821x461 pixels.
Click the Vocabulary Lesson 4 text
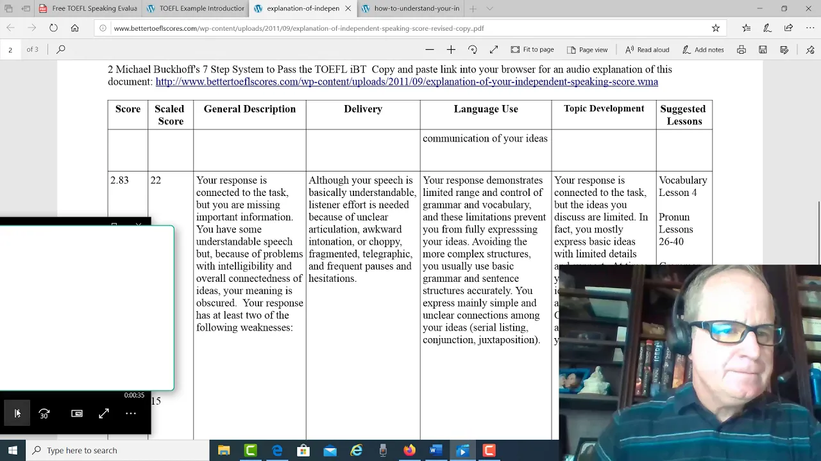coord(682,186)
